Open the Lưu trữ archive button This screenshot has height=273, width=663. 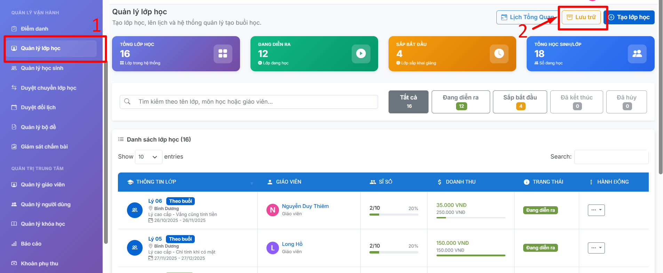[581, 17]
